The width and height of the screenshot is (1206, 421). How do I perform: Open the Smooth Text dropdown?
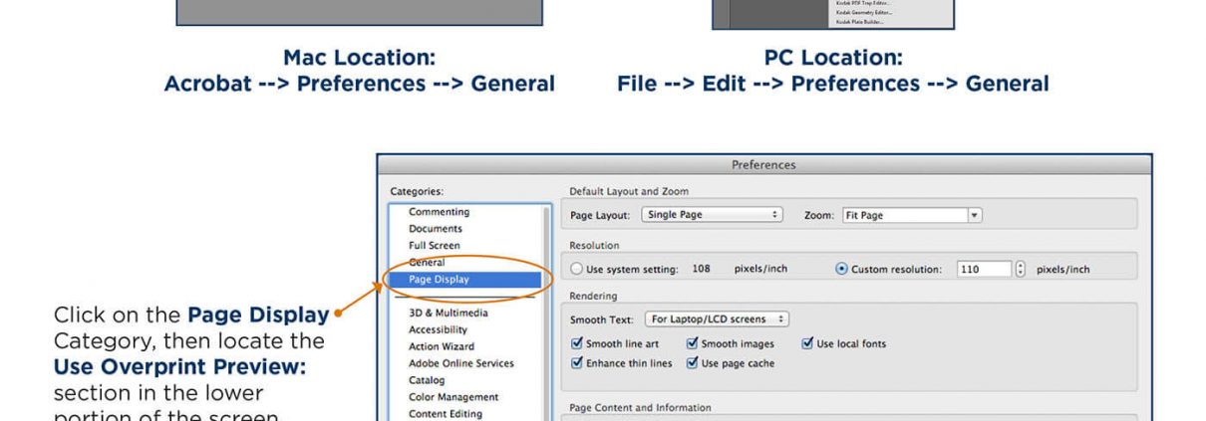pyautogui.click(x=717, y=319)
